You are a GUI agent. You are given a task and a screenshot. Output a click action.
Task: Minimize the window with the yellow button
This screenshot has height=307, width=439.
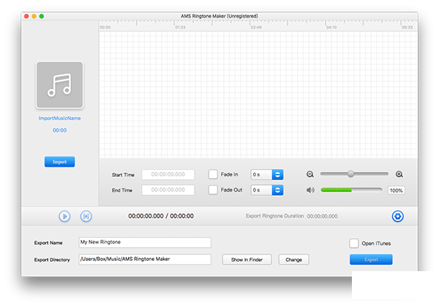tap(34, 16)
